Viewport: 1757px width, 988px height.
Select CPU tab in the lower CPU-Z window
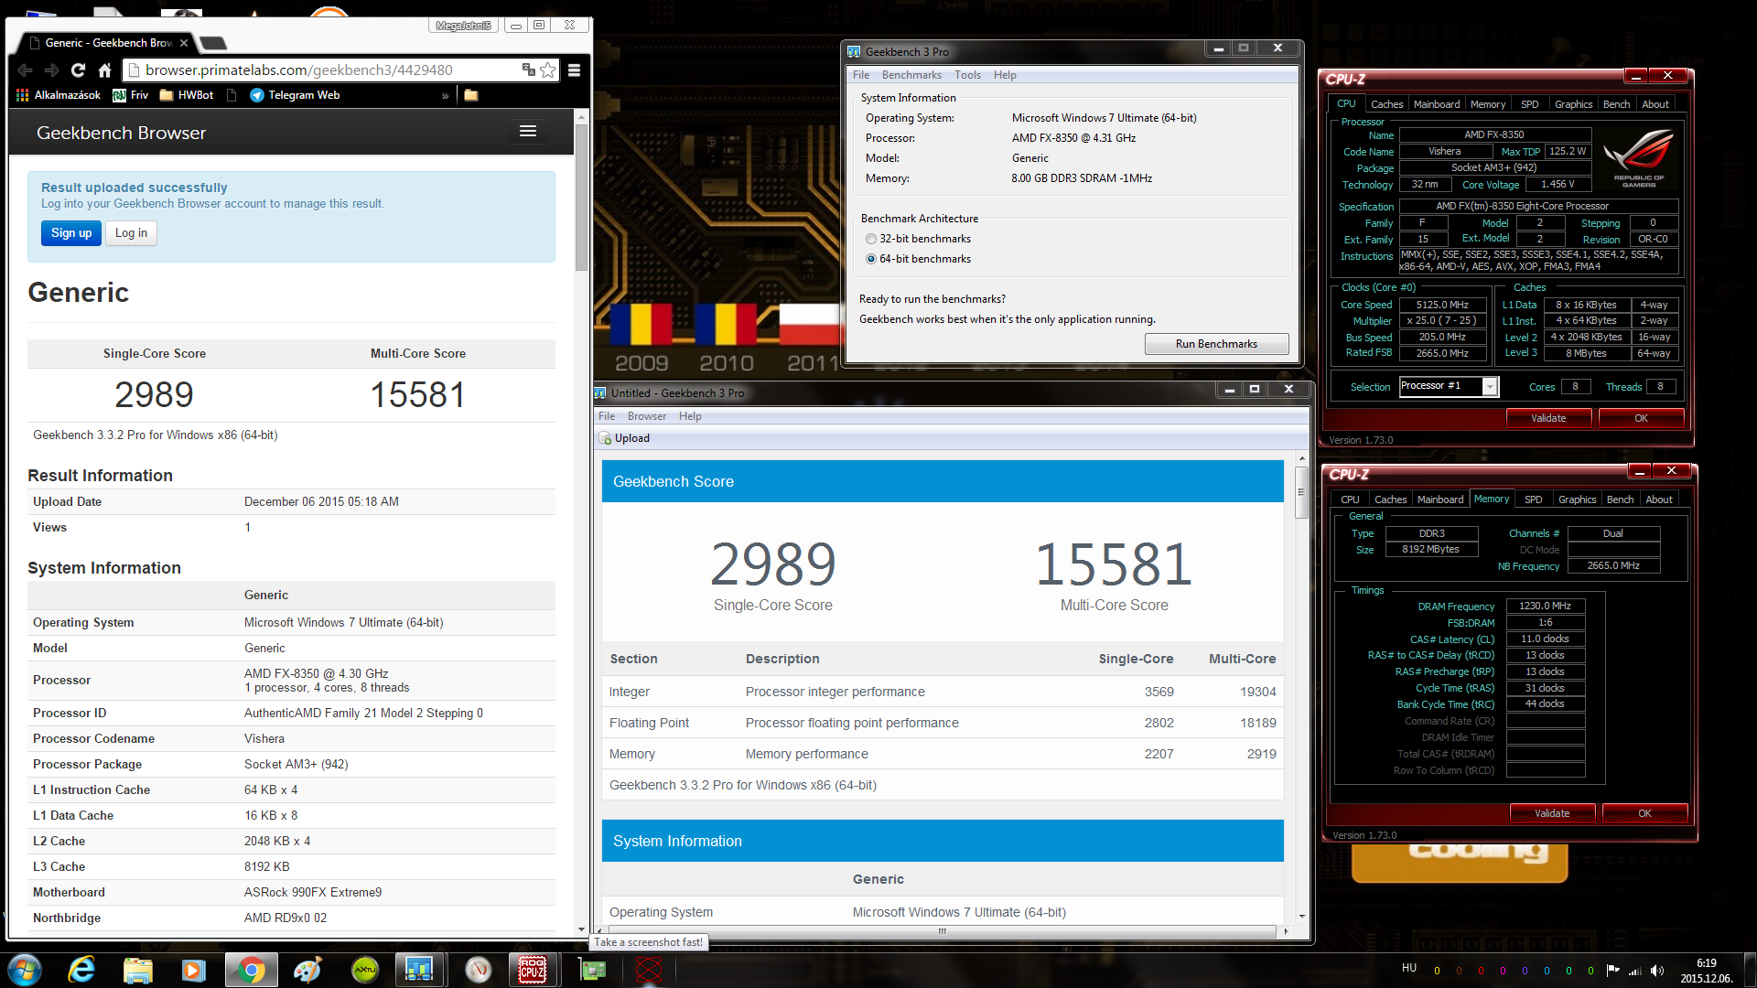click(x=1350, y=499)
